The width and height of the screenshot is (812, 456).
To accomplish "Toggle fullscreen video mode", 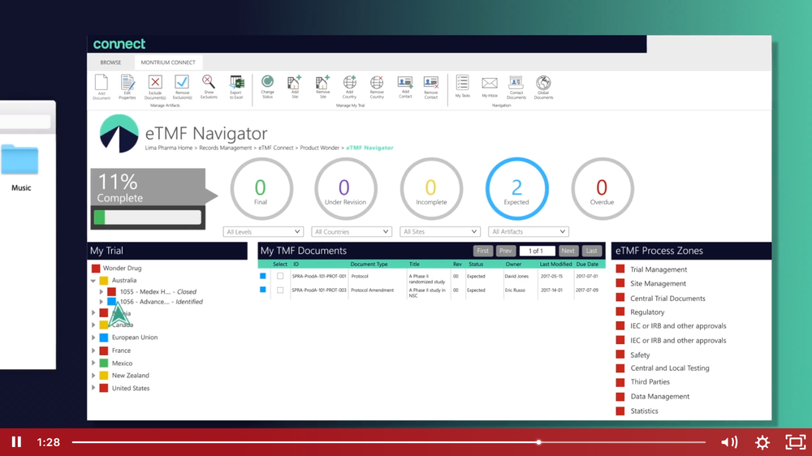I will tap(796, 442).
